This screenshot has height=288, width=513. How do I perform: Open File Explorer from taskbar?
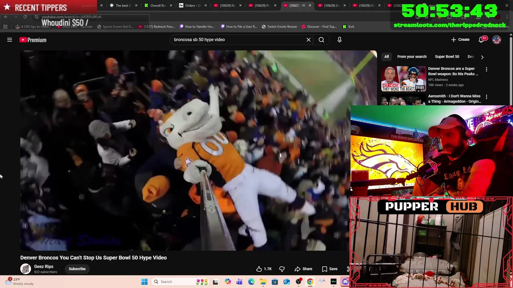click(x=263, y=282)
